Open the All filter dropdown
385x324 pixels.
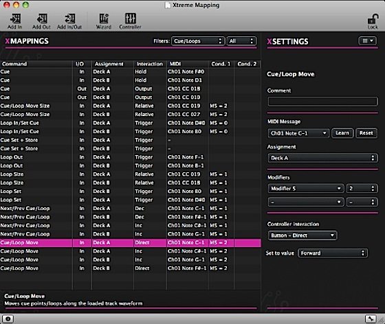pos(241,41)
